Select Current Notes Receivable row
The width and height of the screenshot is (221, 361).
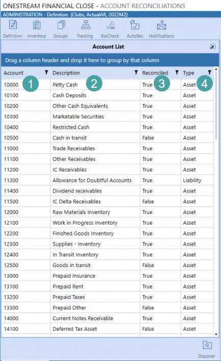107,318
